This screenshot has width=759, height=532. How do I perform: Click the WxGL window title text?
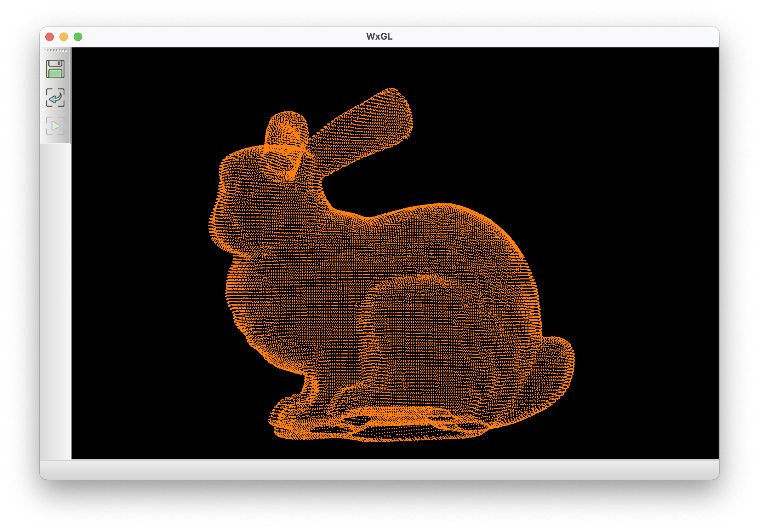pyautogui.click(x=379, y=36)
